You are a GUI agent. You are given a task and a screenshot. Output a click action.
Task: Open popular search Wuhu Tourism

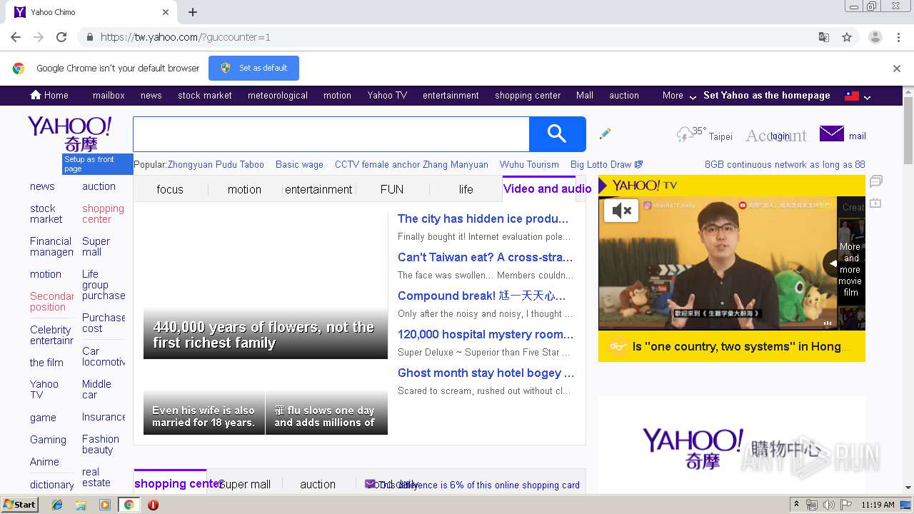click(529, 164)
